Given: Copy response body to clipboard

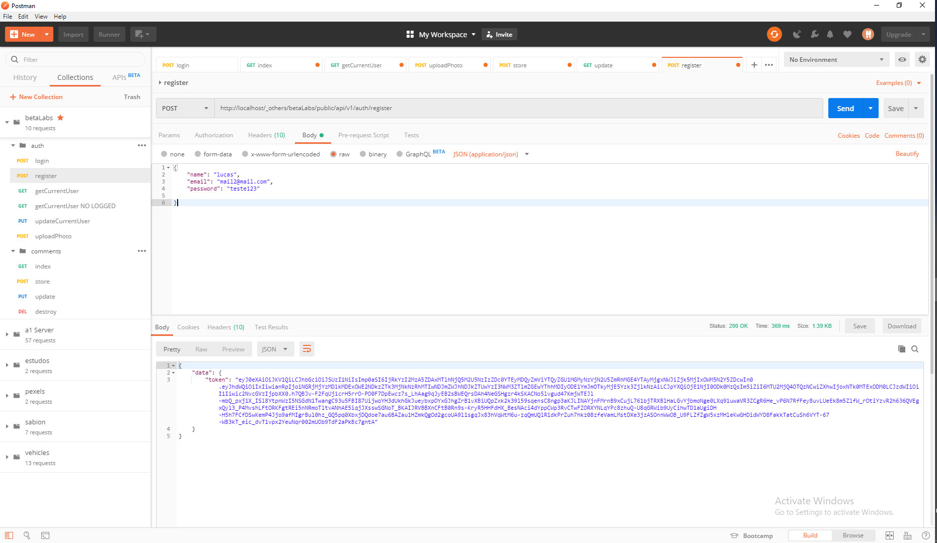Looking at the screenshot, I should (x=902, y=349).
